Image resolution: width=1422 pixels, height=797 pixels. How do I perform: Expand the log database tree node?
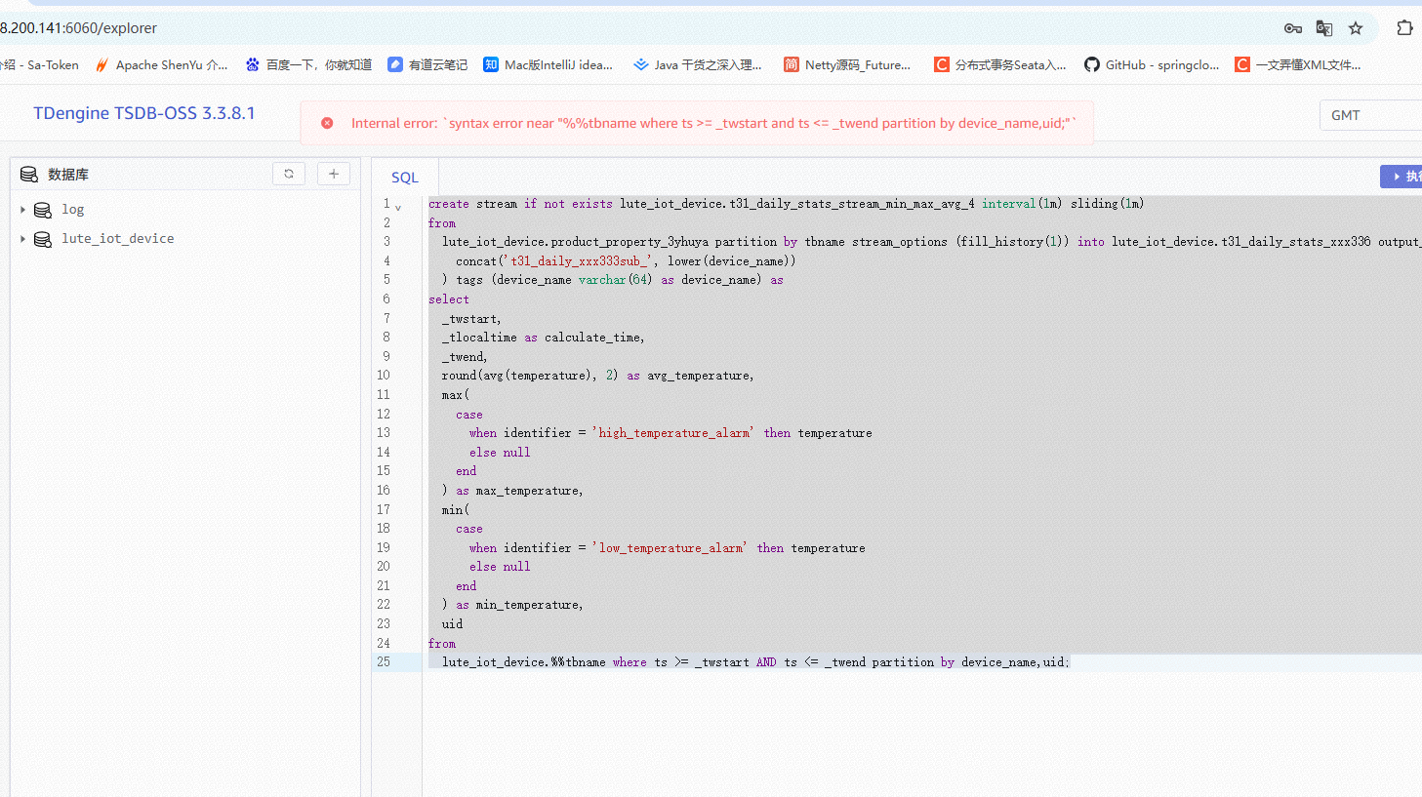click(22, 210)
